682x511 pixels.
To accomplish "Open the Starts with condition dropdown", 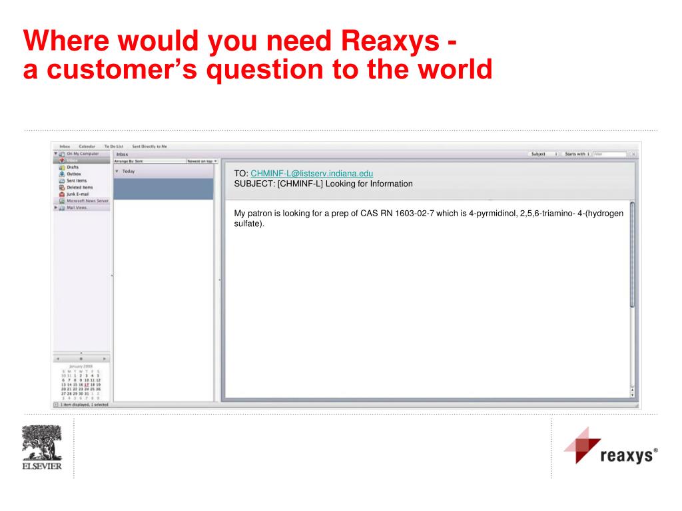I will (x=577, y=154).
